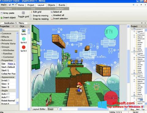Expand the Behaviors properties section

click(7, 40)
